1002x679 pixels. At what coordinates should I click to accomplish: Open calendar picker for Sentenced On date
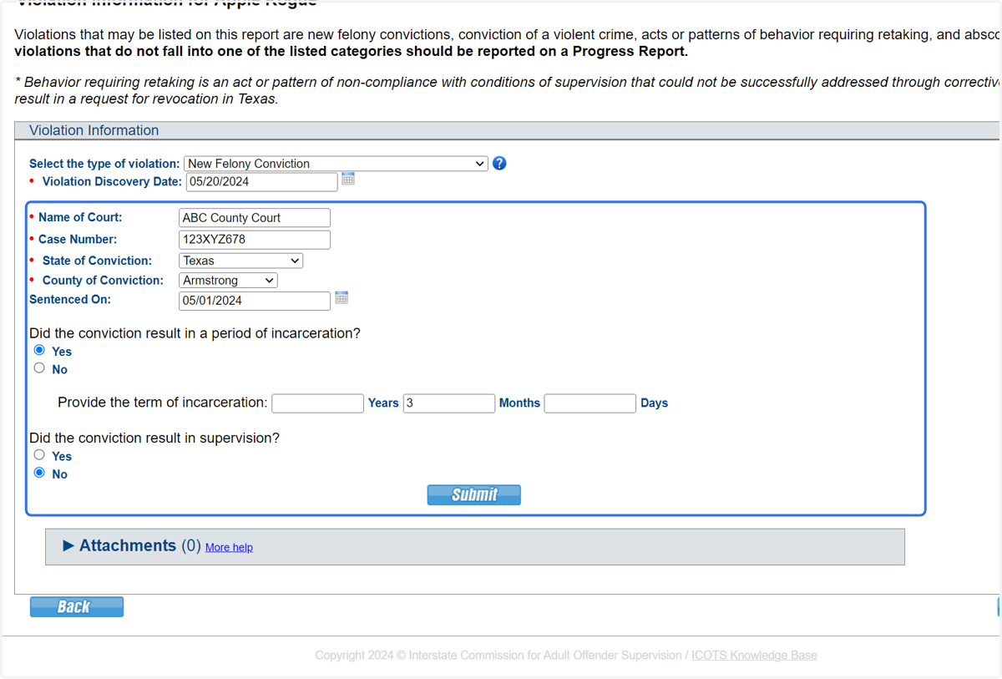(x=342, y=298)
